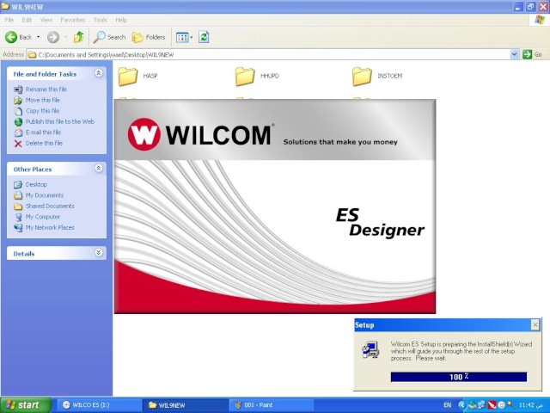This screenshot has width=550, height=413.
Task: Click the EN language indicator
Action: [x=447, y=405]
